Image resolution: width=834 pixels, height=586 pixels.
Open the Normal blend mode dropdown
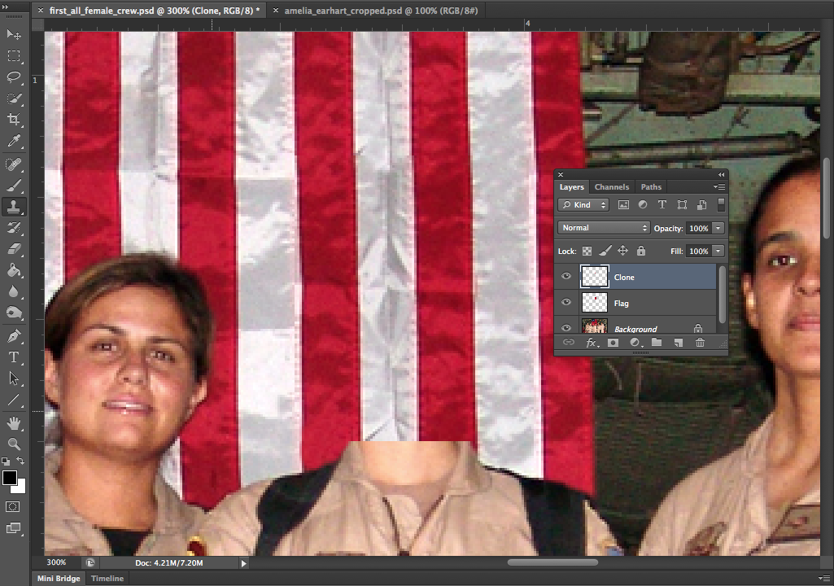pyautogui.click(x=604, y=228)
